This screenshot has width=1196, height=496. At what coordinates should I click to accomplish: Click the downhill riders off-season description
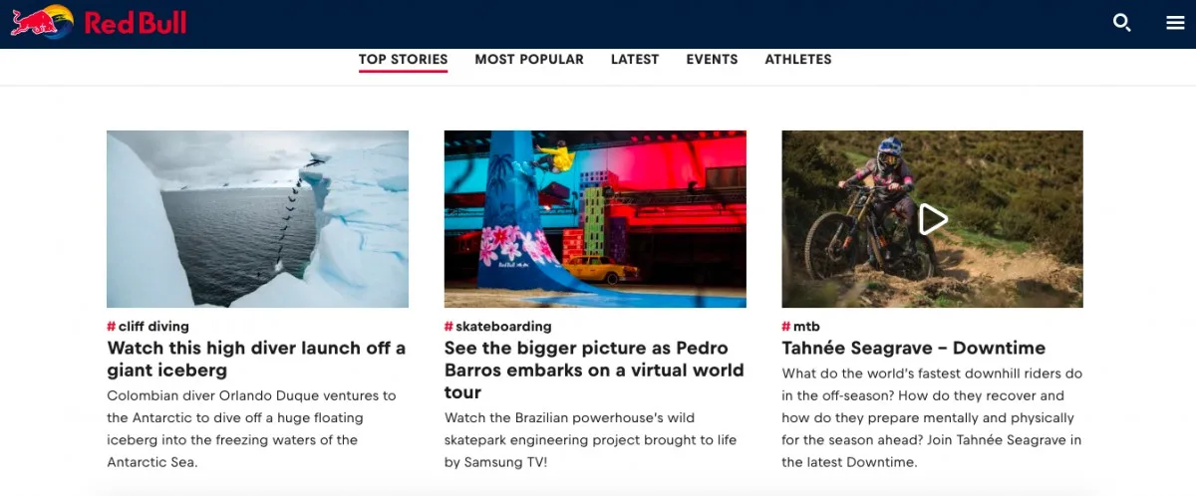[932, 417]
